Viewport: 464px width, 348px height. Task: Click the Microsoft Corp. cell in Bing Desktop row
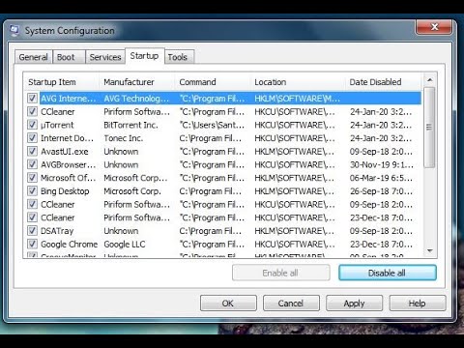click(132, 191)
